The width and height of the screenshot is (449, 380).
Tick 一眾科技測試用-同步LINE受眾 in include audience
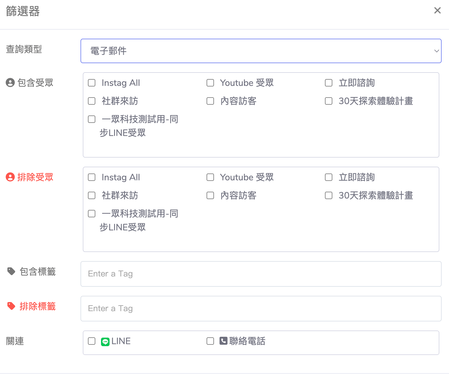92,119
